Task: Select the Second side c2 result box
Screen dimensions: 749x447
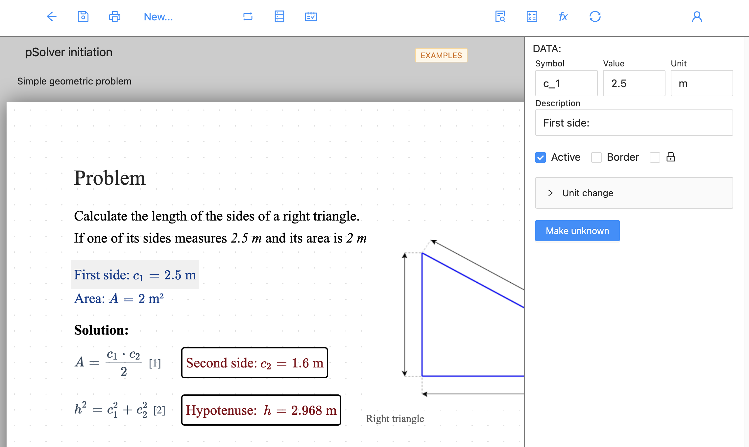Action: [255, 363]
